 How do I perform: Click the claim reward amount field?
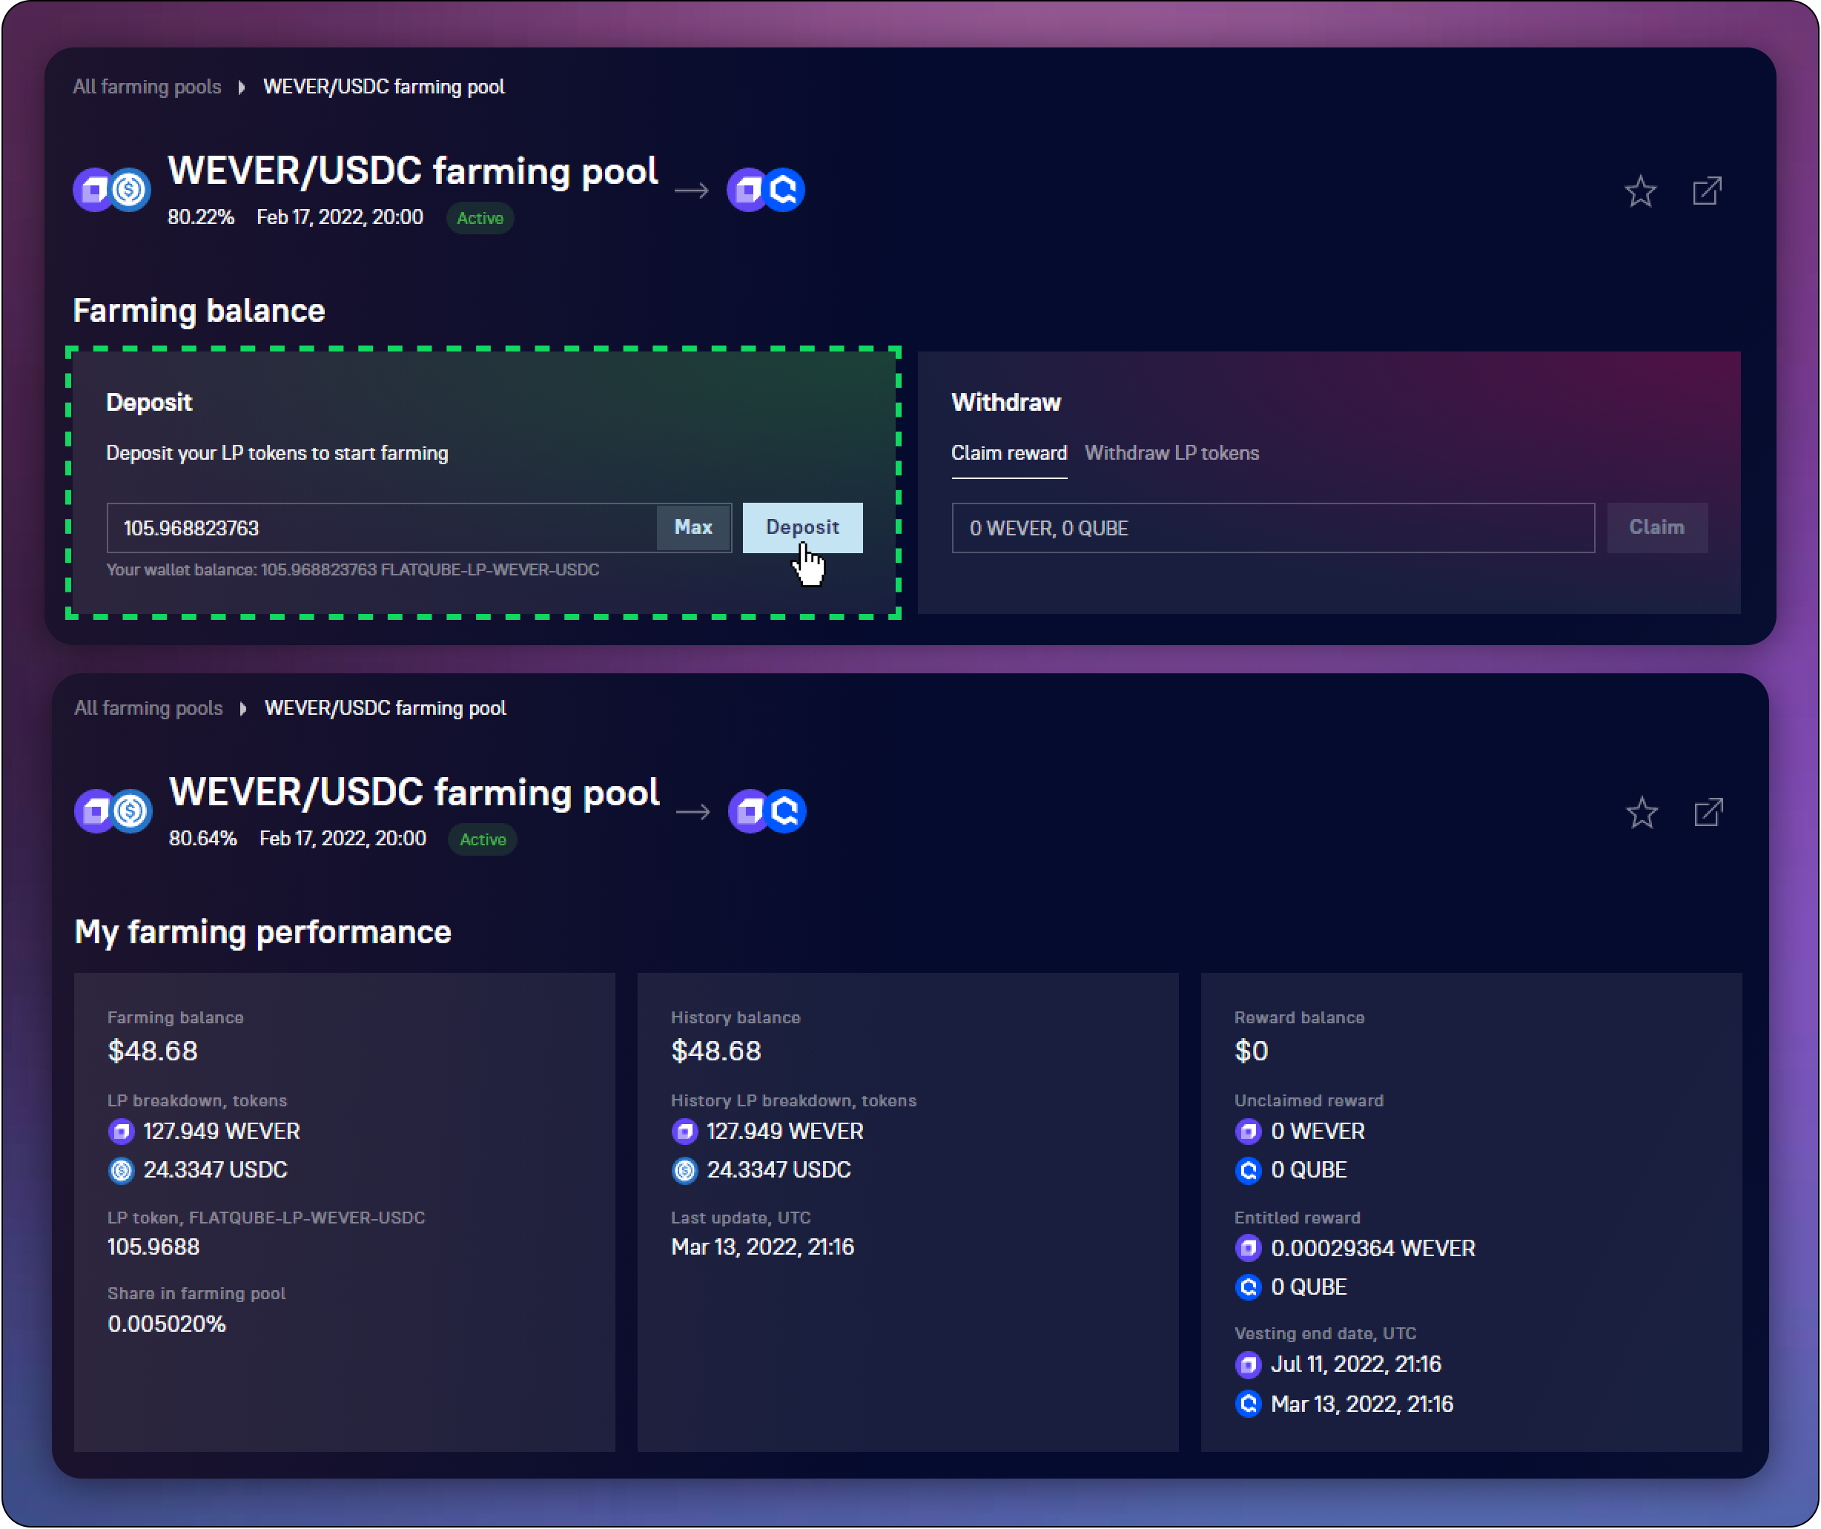(1272, 527)
